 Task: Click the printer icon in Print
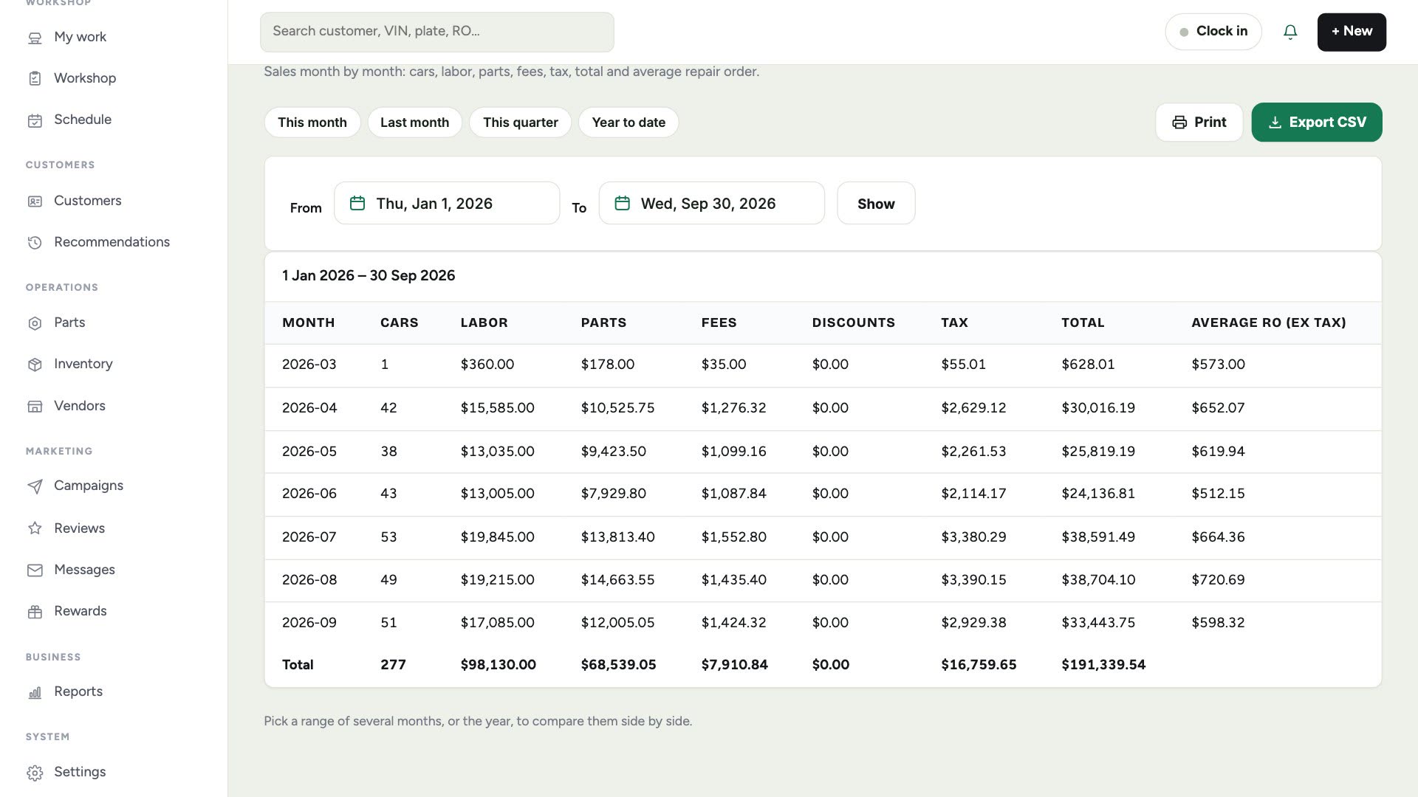pyautogui.click(x=1179, y=123)
